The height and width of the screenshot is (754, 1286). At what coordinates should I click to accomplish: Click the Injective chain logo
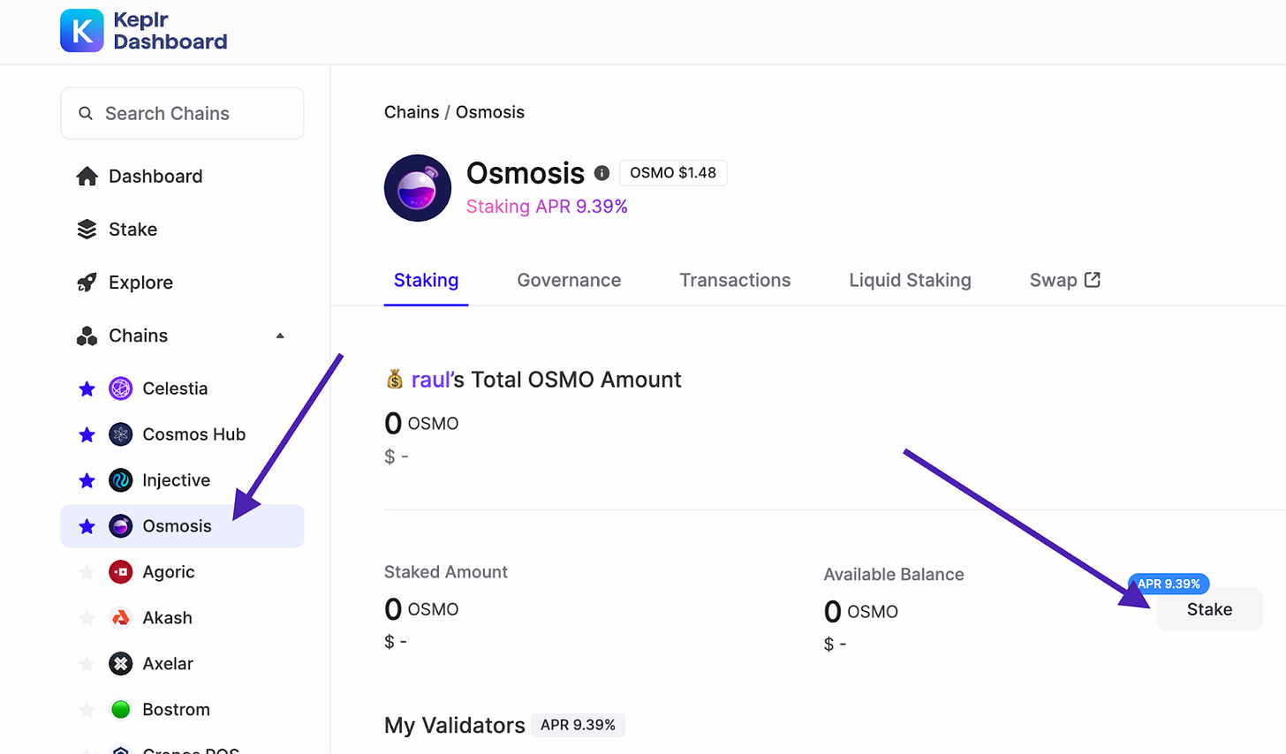tap(121, 480)
